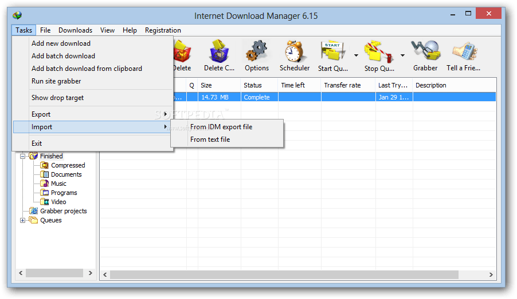The width and height of the screenshot is (517, 299).
Task: Click the Queues folder icon
Action: [x=33, y=220]
